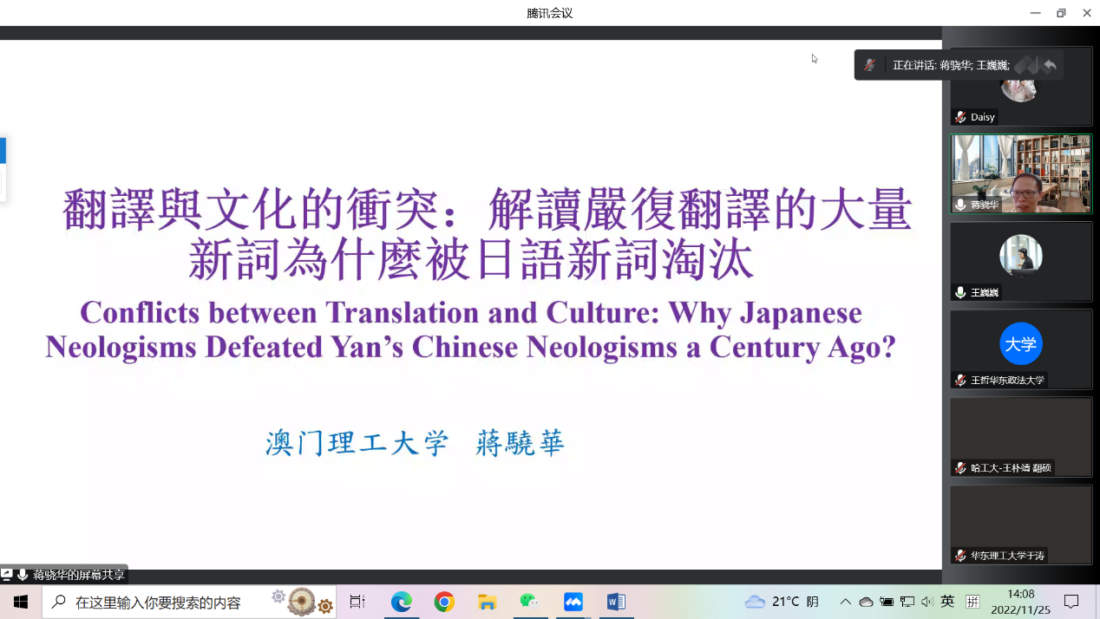The width and height of the screenshot is (1100, 619).
Task: Click the blue 大学 avatar circle
Action: [1020, 343]
